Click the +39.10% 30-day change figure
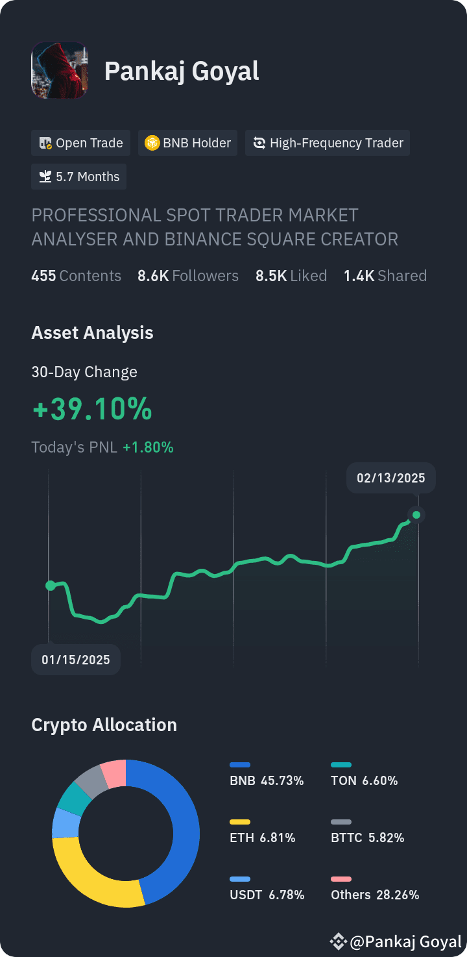 [91, 409]
